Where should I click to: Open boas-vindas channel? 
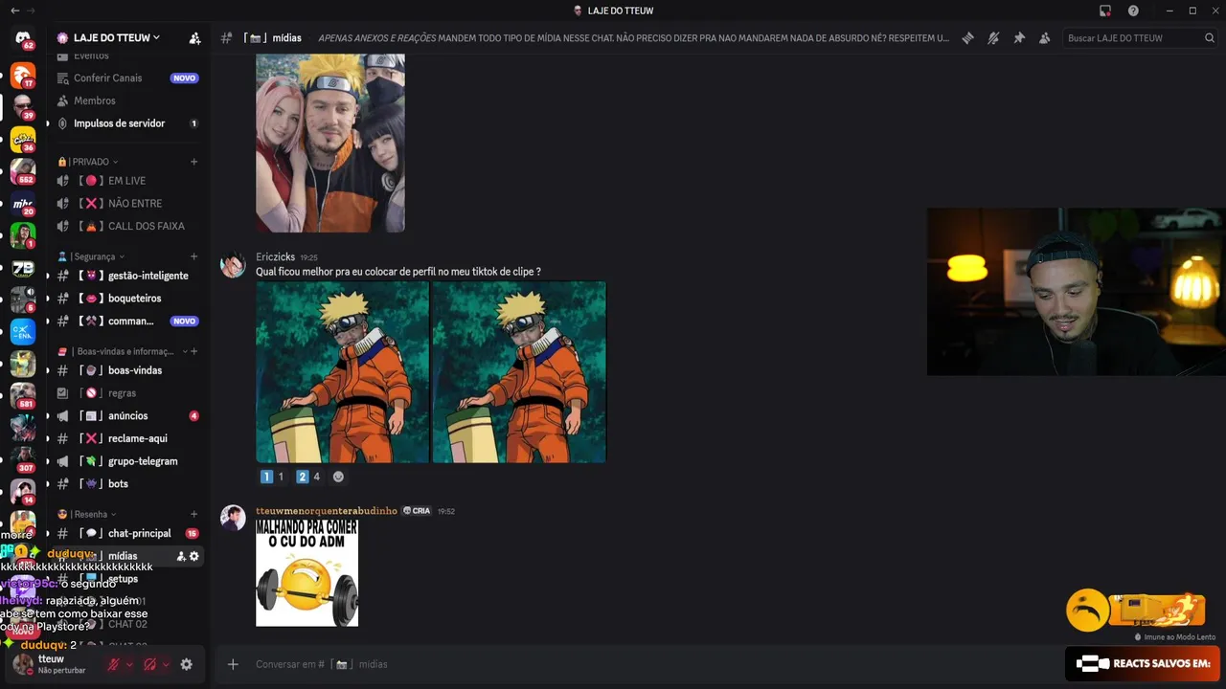[x=127, y=370]
